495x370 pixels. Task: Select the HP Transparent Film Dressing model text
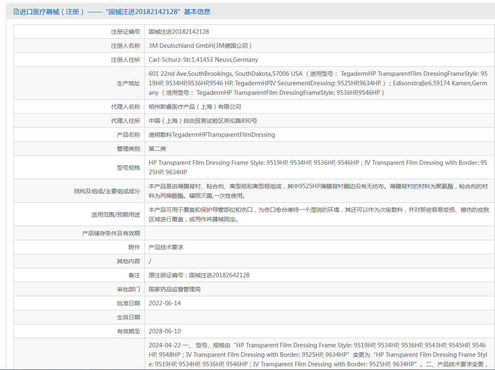click(318, 168)
